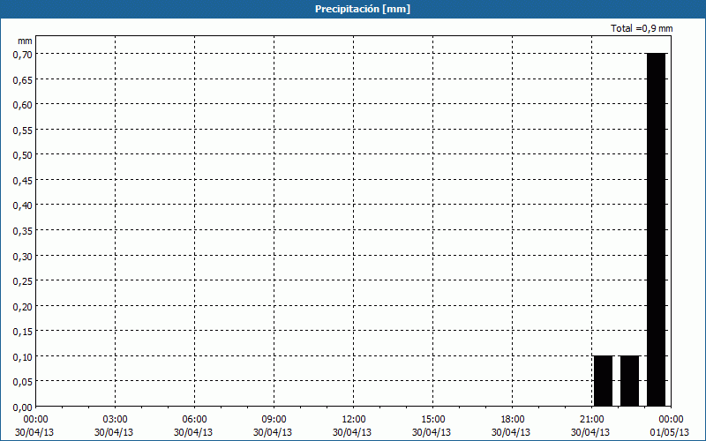This screenshot has height=441, width=706.
Task: Select the 06:00 x-axis time label
Action: pyautogui.click(x=194, y=419)
